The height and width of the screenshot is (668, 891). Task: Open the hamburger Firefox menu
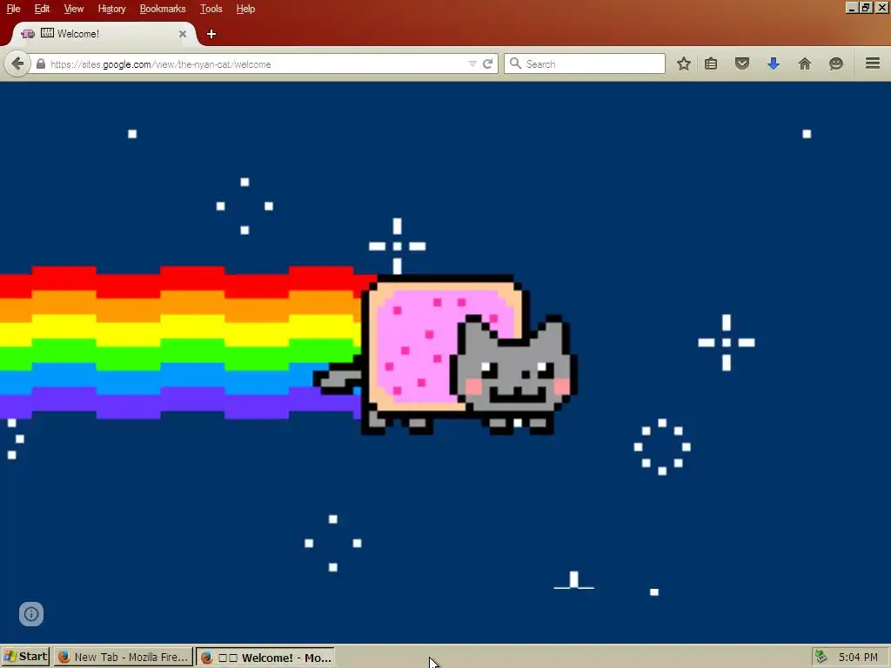(x=873, y=63)
